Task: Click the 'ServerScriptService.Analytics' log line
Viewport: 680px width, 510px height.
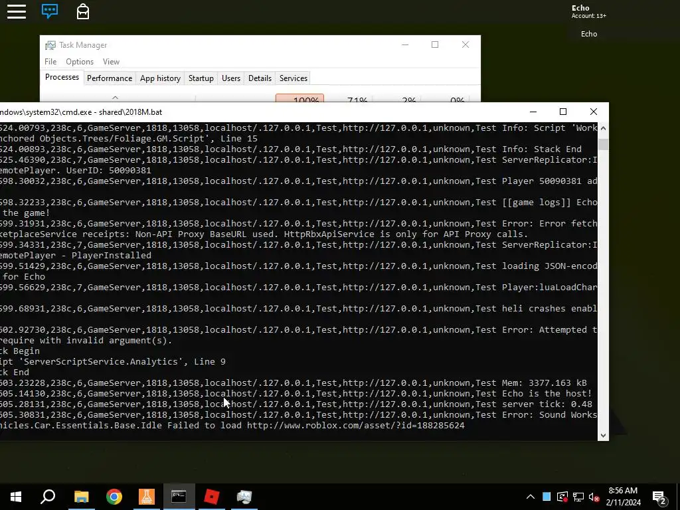Action: (113, 362)
